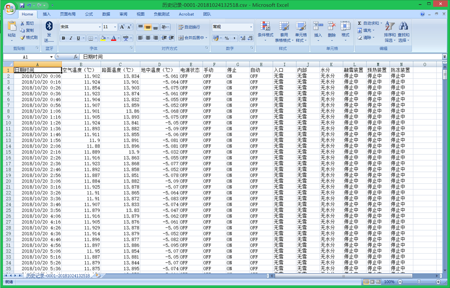Expand the number format dropdown (常规)
450x288 pixels.
click(x=251, y=27)
